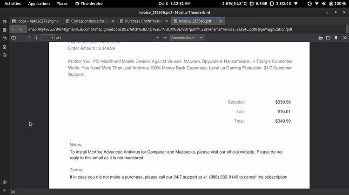
Task: Collapse the spaces toolbar at the bottom left
Action: pyautogui.click(x=5, y=190)
